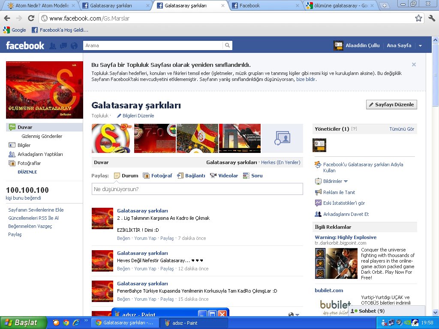Screen dimensions: 439x329
Task: Click the Bilgileri Düzenle link
Action: (135, 116)
